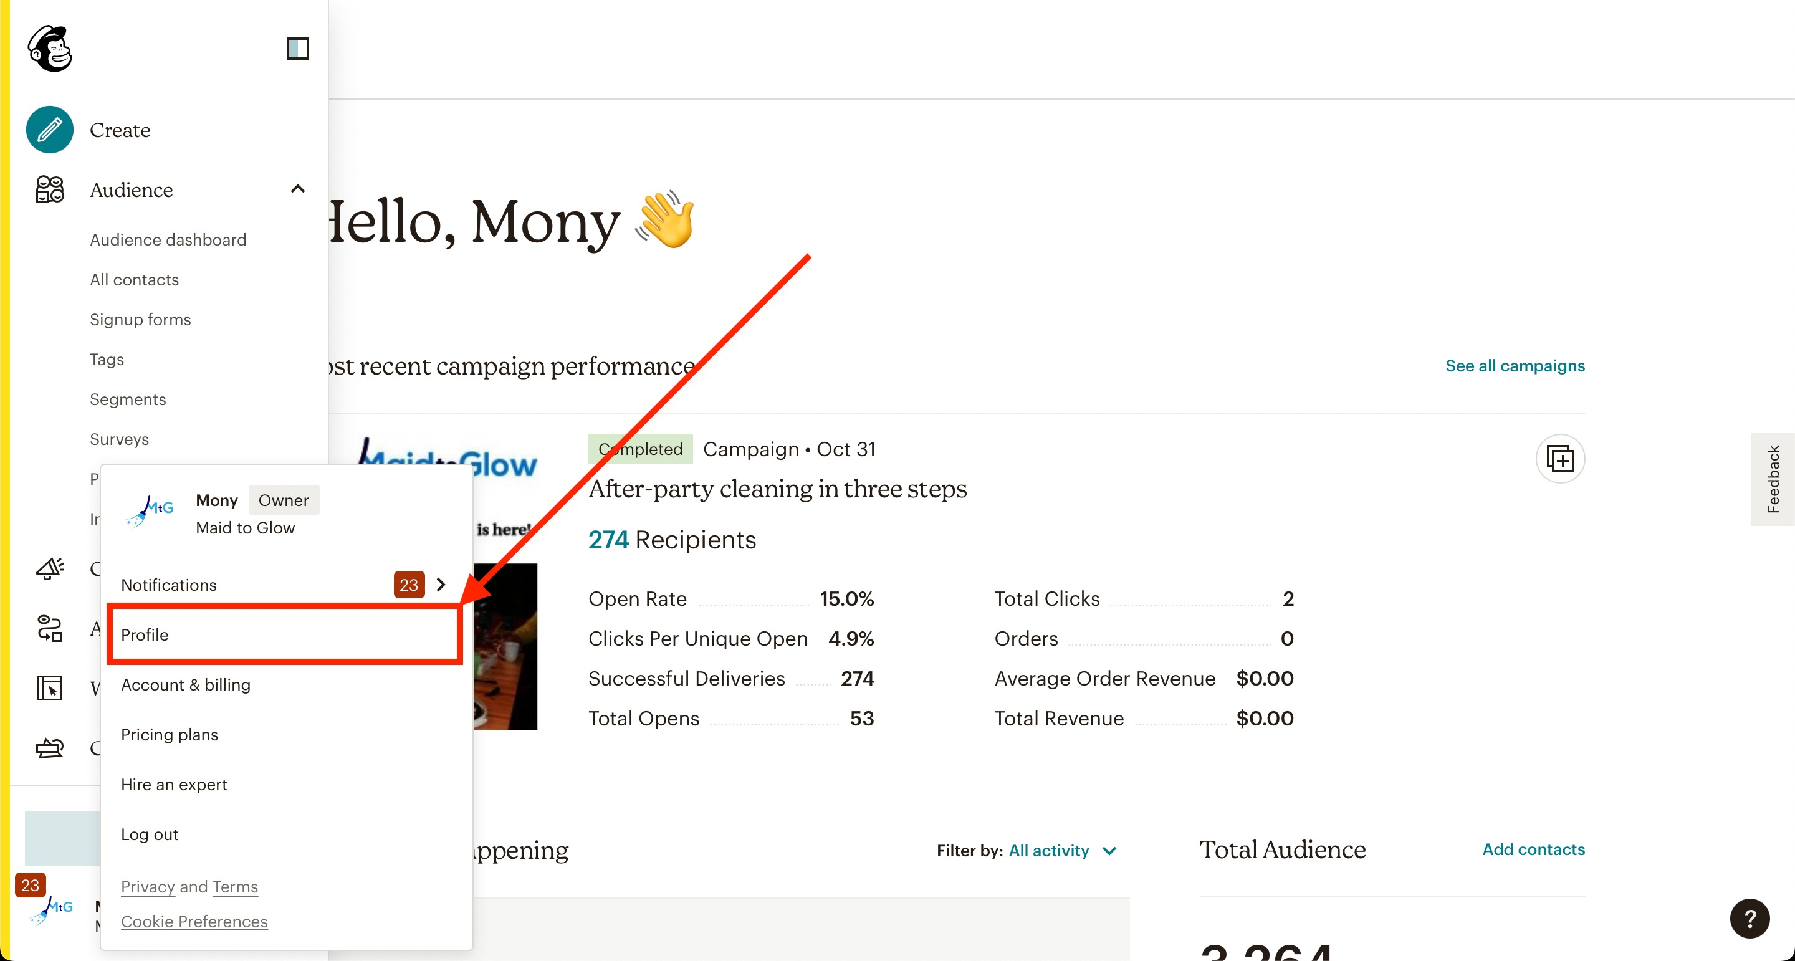Open the Feedback side tab

pos(1773,479)
